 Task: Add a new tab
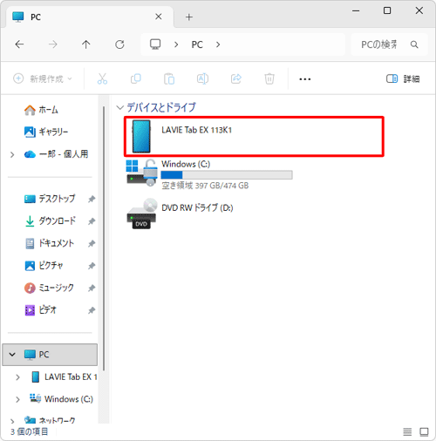coord(189,17)
